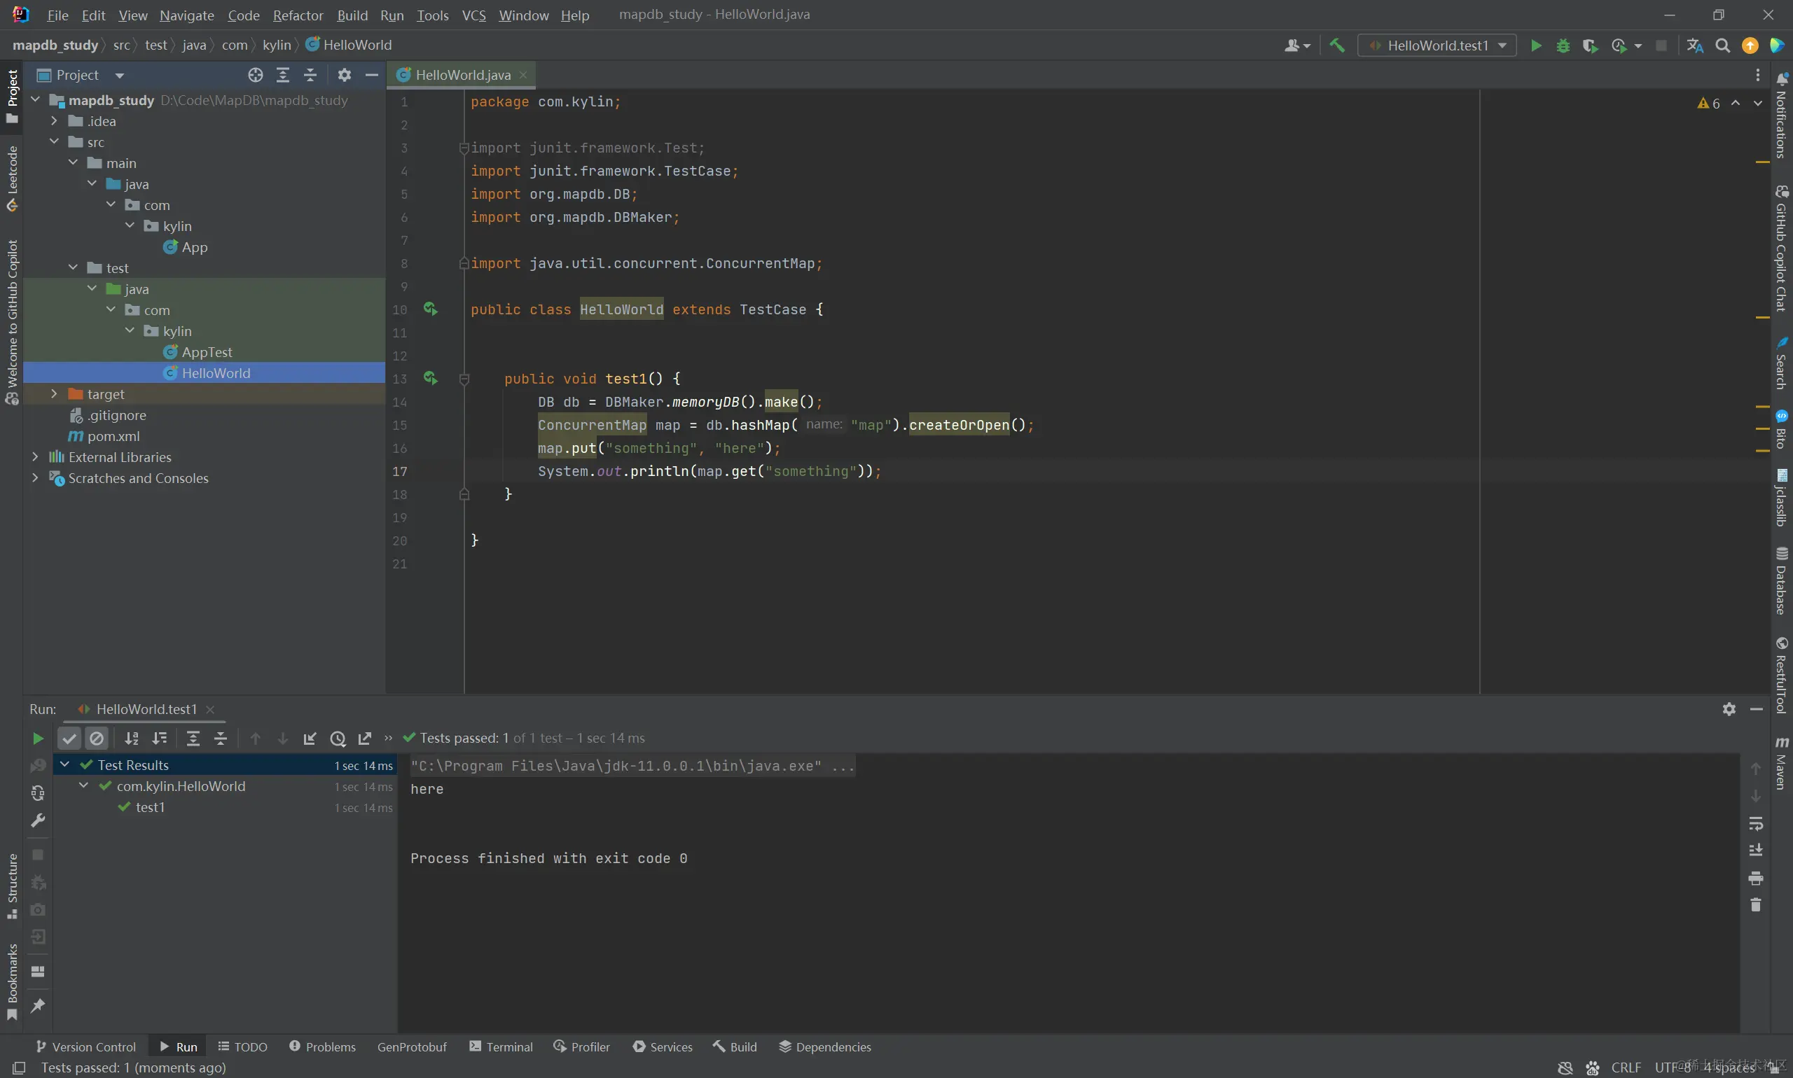Switch to Problems tool tab
This screenshot has width=1793, height=1078.
[323, 1046]
